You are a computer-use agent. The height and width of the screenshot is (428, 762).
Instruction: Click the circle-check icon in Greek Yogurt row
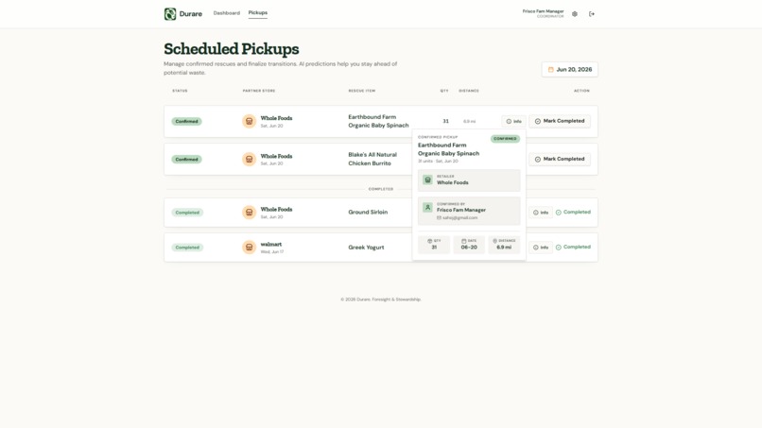click(559, 248)
